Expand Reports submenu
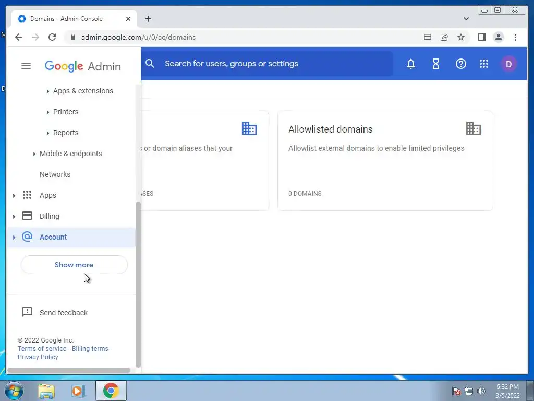 pyautogui.click(x=47, y=133)
